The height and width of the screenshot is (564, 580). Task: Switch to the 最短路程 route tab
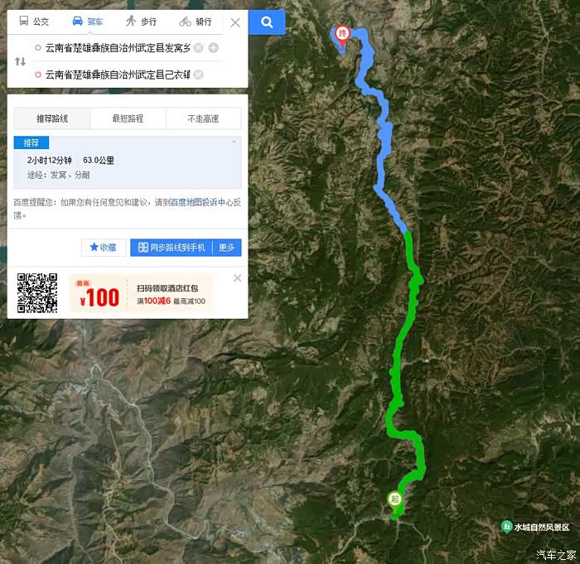coord(128,118)
